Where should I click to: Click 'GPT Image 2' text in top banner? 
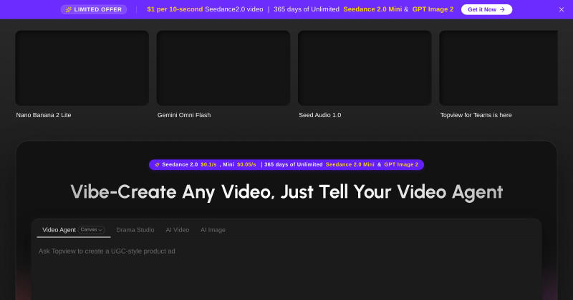pyautogui.click(x=433, y=9)
